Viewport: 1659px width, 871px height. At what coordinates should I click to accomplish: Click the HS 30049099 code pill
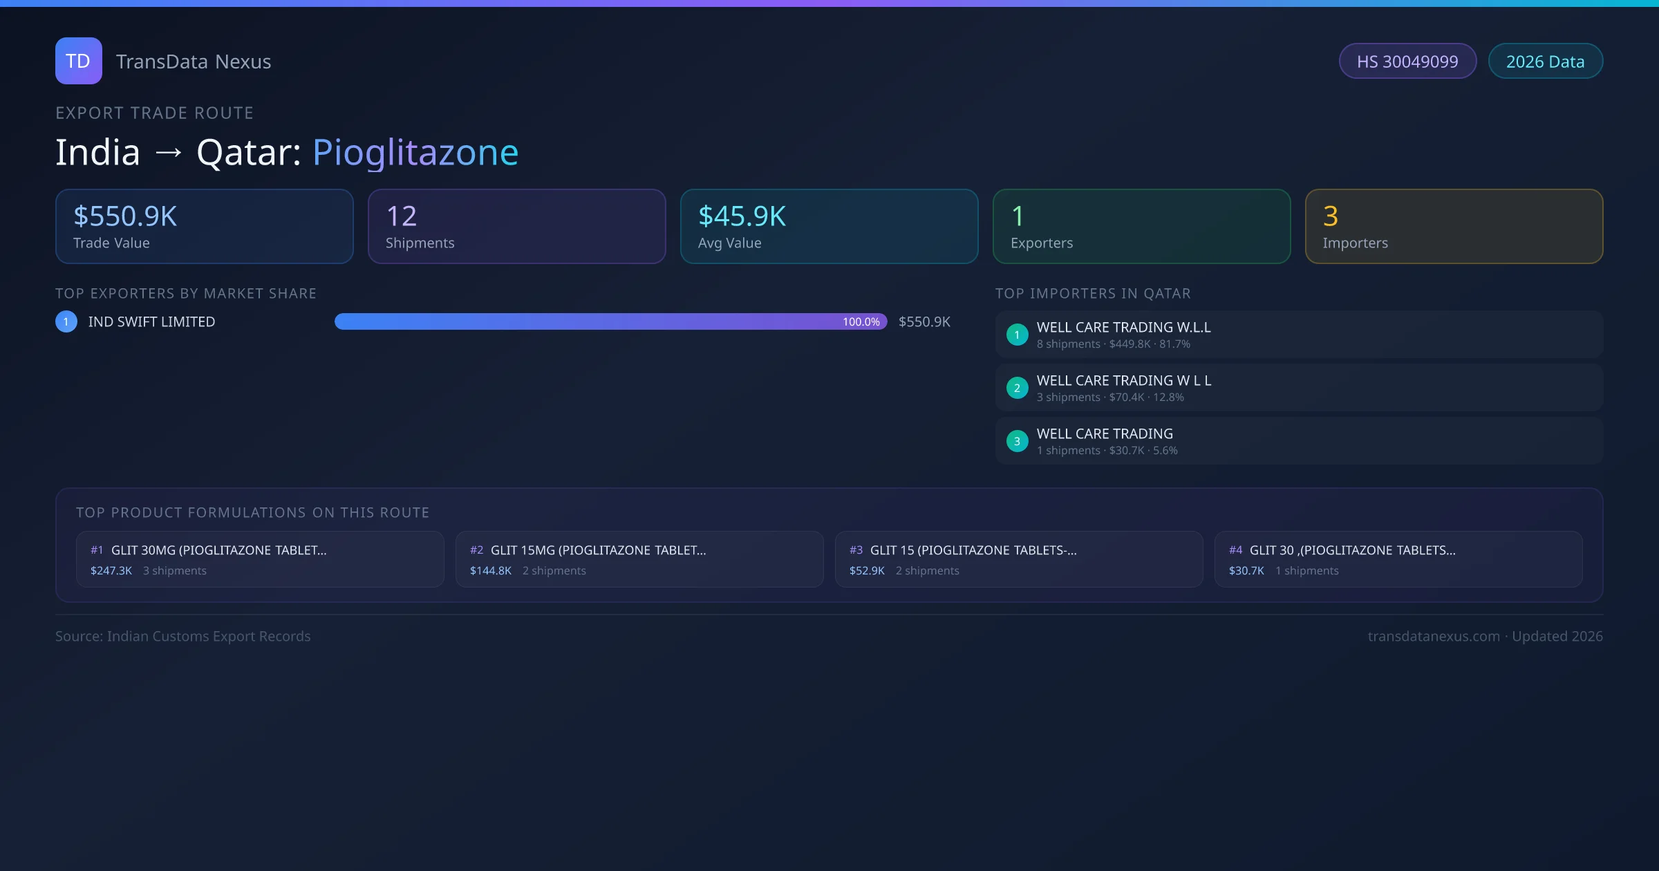[x=1407, y=62]
